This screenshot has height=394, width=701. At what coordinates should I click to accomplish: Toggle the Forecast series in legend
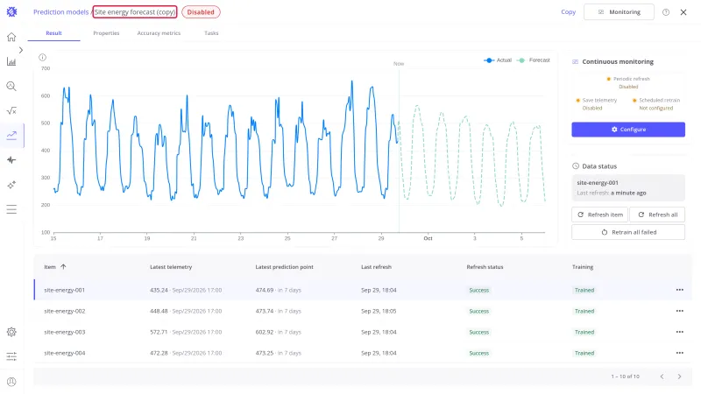[534, 60]
